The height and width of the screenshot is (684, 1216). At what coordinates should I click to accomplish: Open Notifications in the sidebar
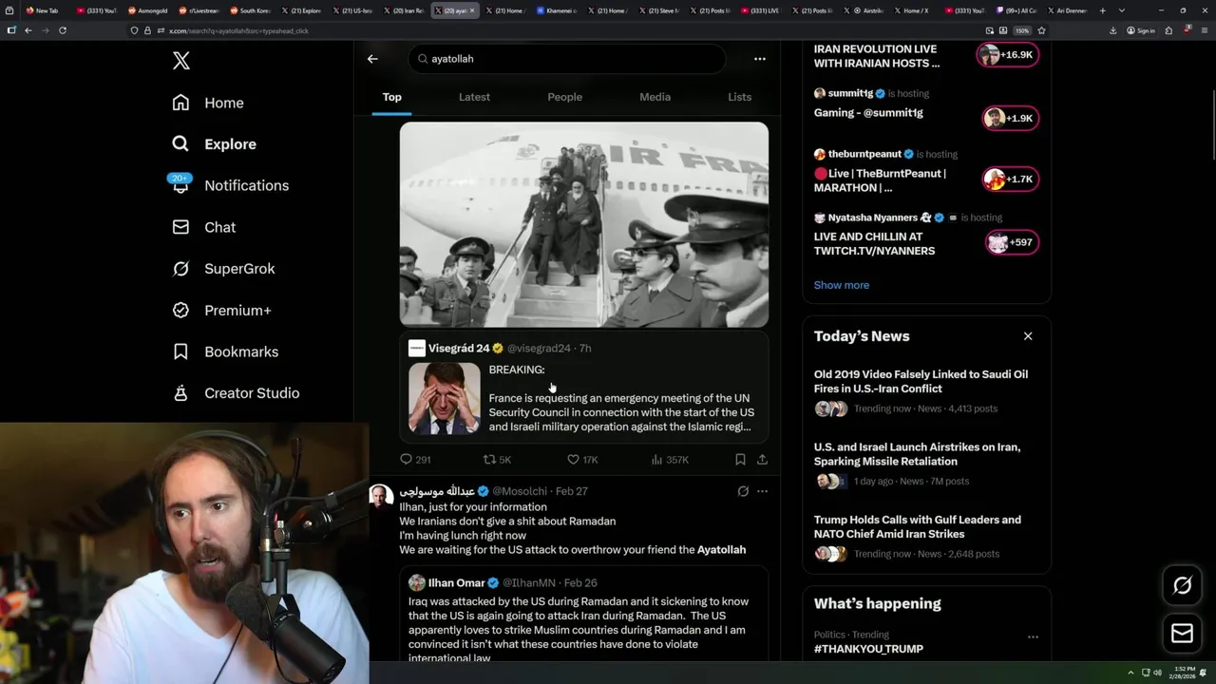tap(230, 185)
